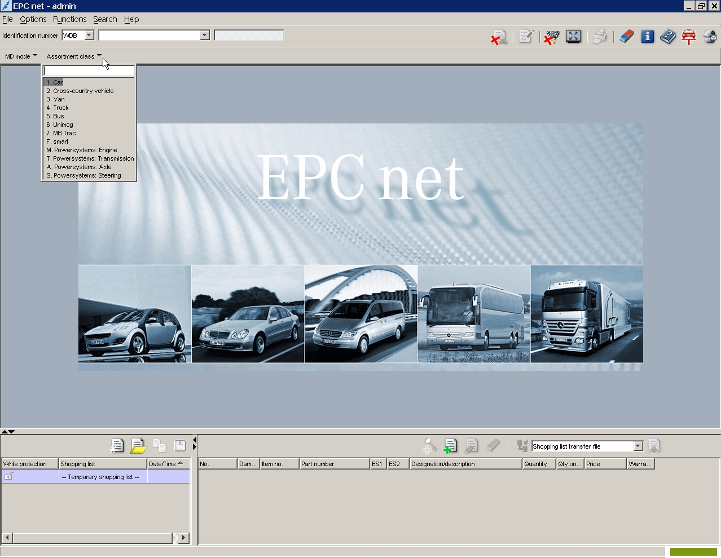Click the find part icon in the shopping toolbar
The height and width of the screenshot is (558, 721).
429,446
